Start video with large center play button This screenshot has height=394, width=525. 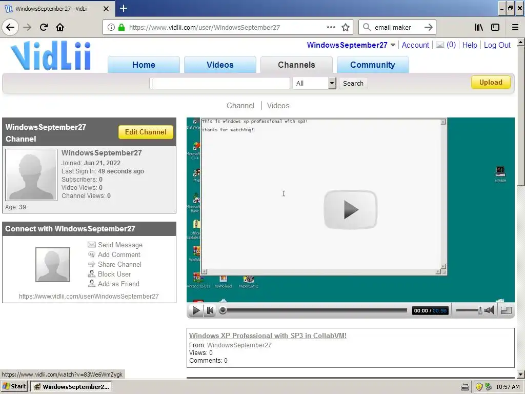[x=350, y=210]
